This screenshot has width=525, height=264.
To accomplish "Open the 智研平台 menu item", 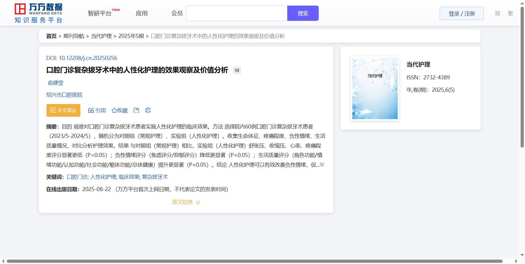I will point(100,14).
